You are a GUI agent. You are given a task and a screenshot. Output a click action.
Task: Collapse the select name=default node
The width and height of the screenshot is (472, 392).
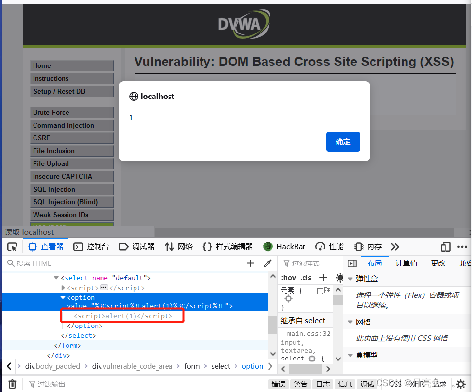[x=56, y=278]
